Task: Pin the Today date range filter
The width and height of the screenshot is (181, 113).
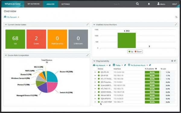Action: (x=125, y=65)
